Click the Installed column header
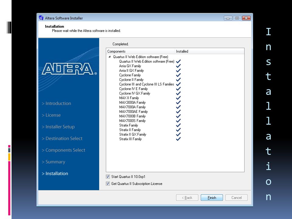Image resolution: width=292 pixels, height=219 pixels. coord(210,51)
